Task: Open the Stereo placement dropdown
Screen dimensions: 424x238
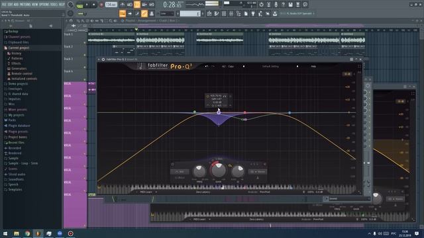Action: pyautogui.click(x=258, y=172)
